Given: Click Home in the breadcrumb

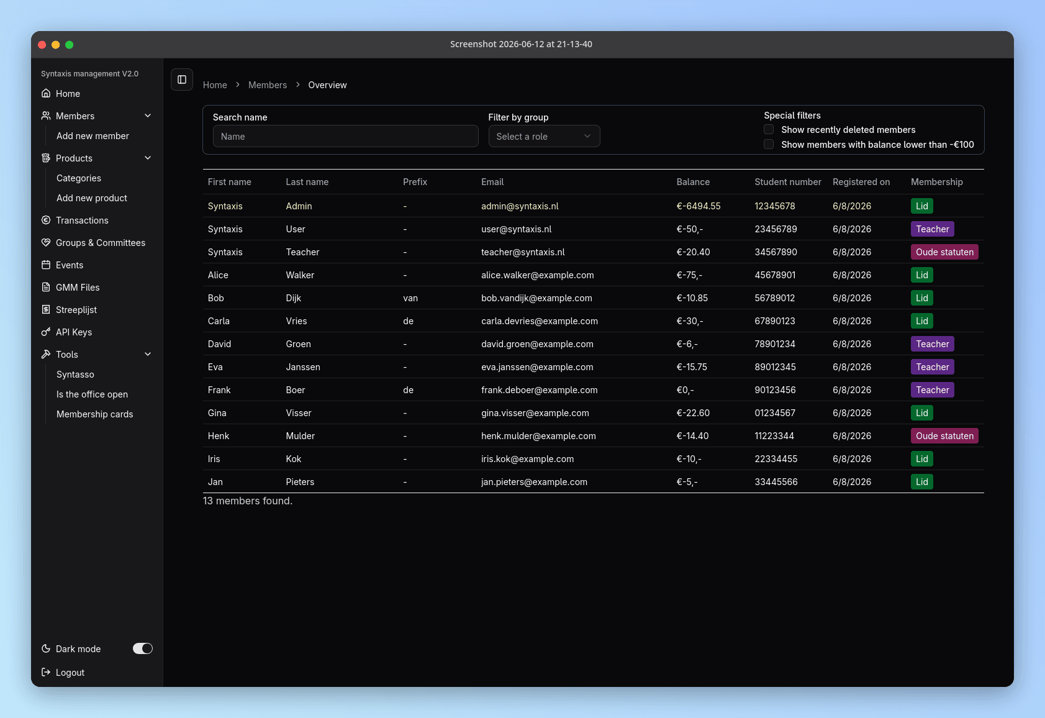Looking at the screenshot, I should [x=215, y=84].
